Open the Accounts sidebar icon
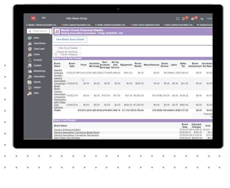This screenshot has width=230, height=188. [x=30, y=60]
